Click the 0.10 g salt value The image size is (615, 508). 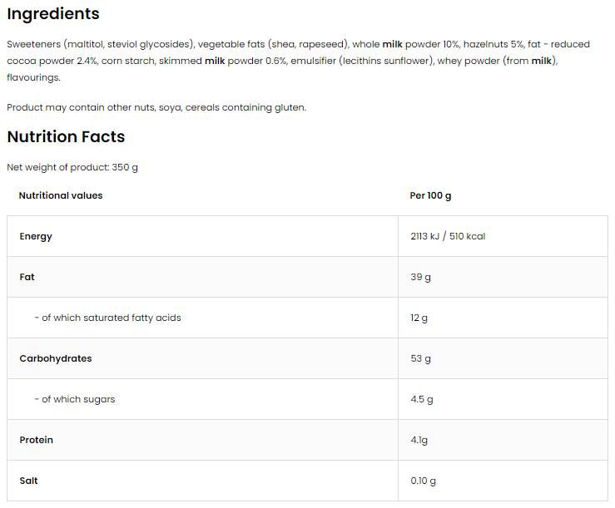tap(423, 481)
